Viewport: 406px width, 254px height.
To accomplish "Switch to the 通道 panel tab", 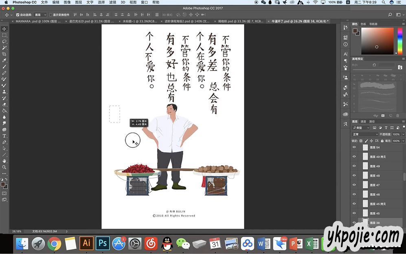I will [x=363, y=121].
